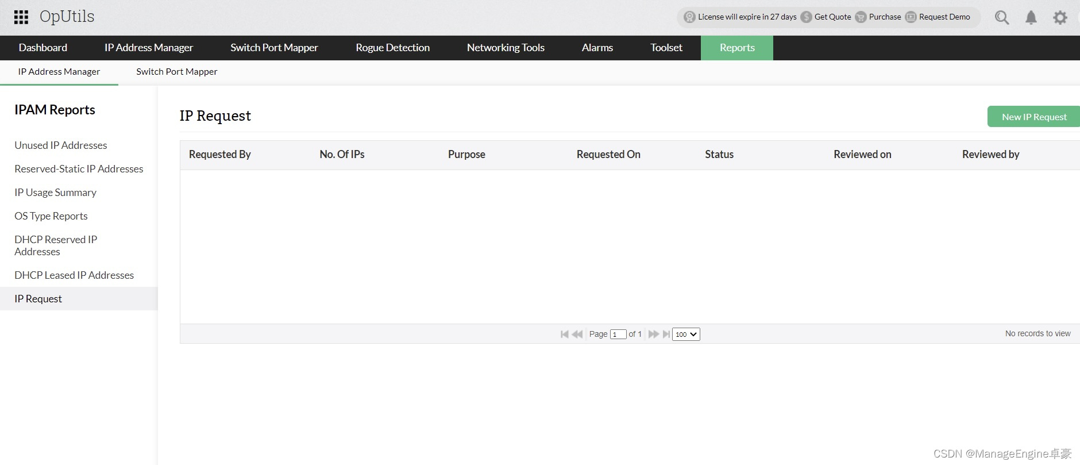Sort by the Reviewed by column
Viewport: 1080px width, 465px height.
tap(990, 155)
